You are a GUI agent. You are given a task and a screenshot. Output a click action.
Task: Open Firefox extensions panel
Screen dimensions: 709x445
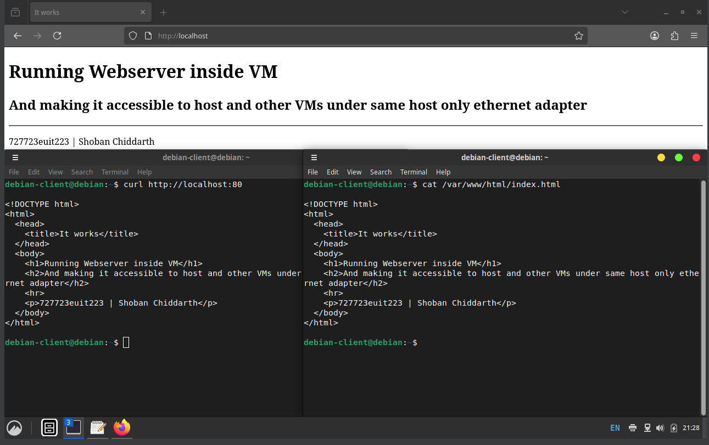pyautogui.click(x=674, y=36)
